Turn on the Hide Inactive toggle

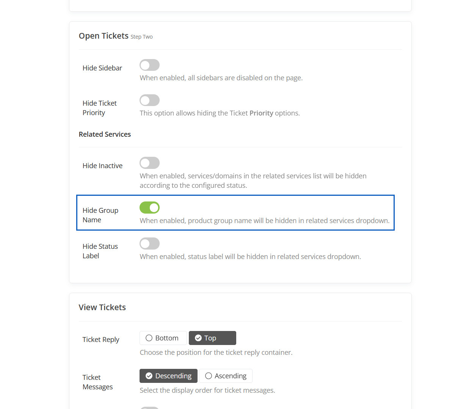[x=149, y=163]
